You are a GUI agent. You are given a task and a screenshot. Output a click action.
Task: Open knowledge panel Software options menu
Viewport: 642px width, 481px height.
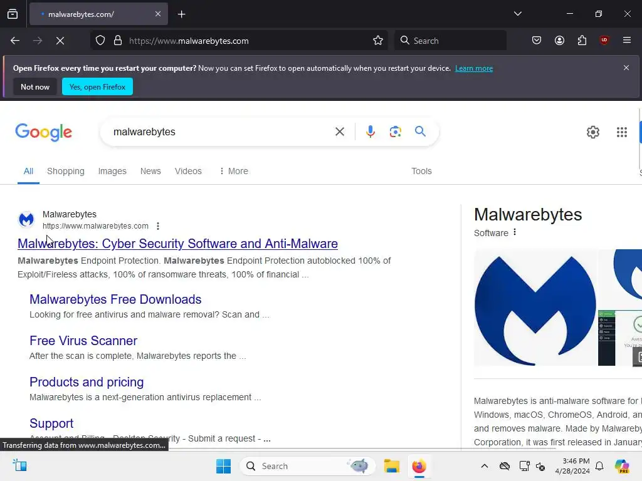(515, 232)
